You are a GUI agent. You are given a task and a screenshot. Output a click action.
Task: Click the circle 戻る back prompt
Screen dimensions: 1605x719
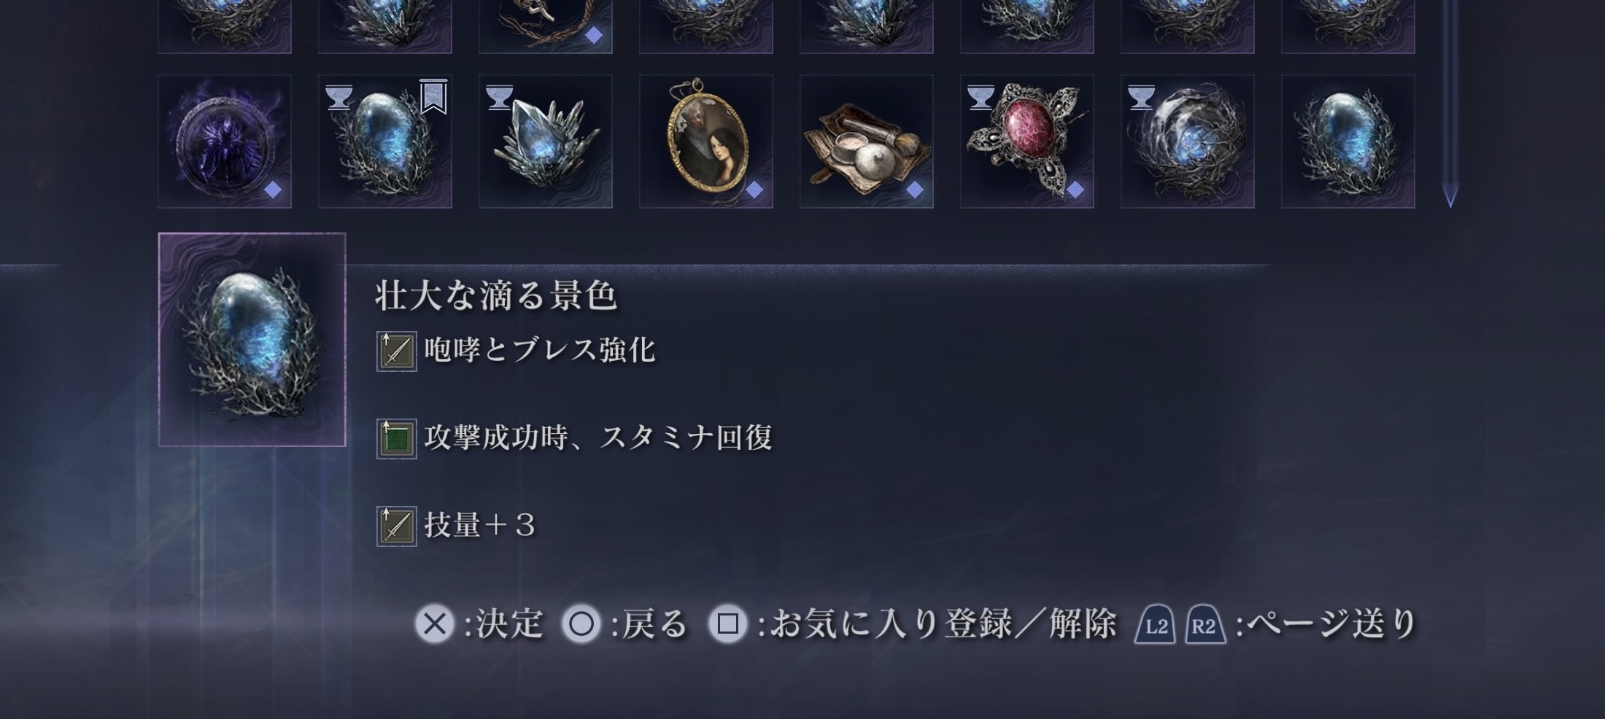(625, 624)
